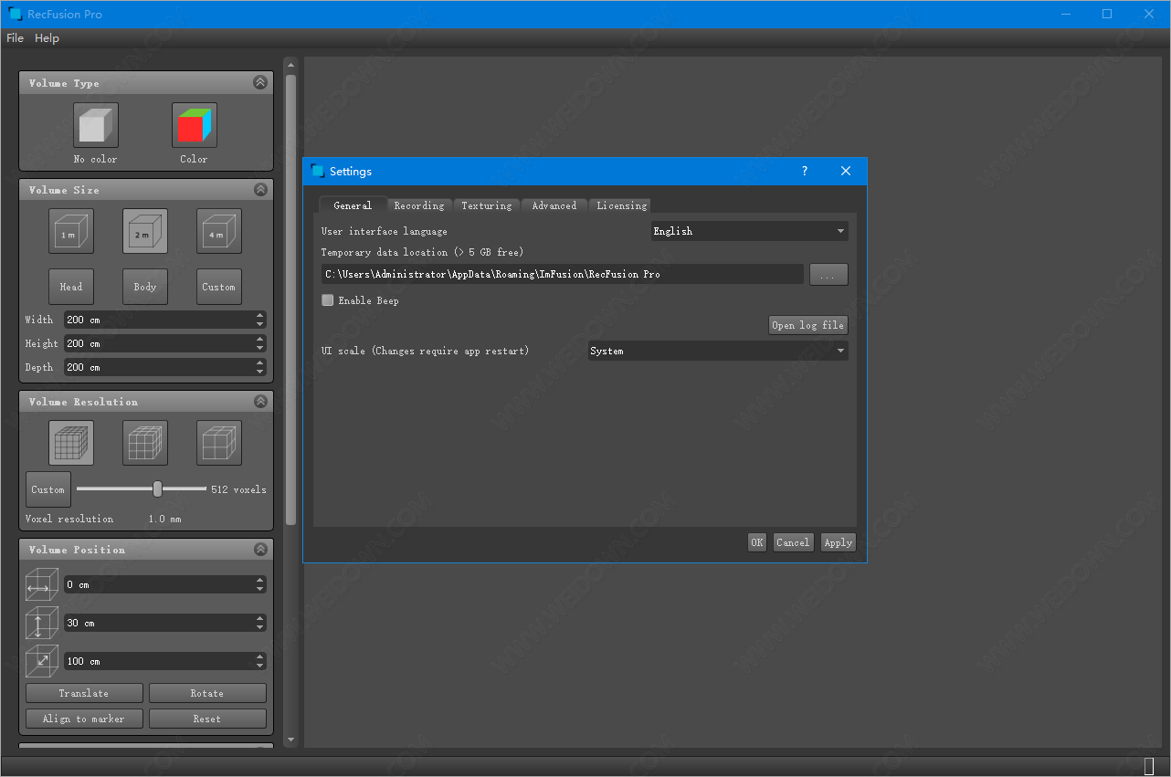The height and width of the screenshot is (777, 1171).
Task: Click the 30 cm vertical position field
Action: (165, 623)
